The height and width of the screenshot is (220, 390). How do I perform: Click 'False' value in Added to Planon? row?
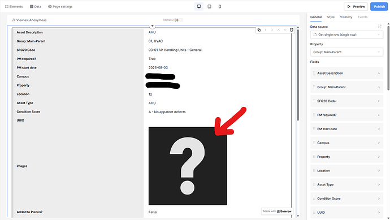click(153, 212)
